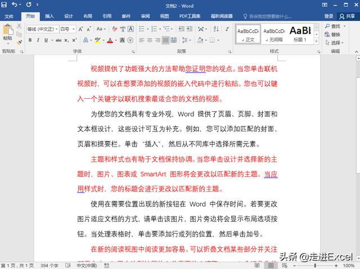Image resolution: width=360 pixels, height=269 pixels.
Task: Click the Bullets list icon
Action: tap(142, 29)
